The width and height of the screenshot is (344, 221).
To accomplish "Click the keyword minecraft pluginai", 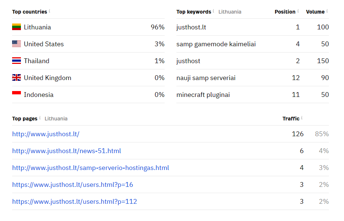I will (x=203, y=95).
